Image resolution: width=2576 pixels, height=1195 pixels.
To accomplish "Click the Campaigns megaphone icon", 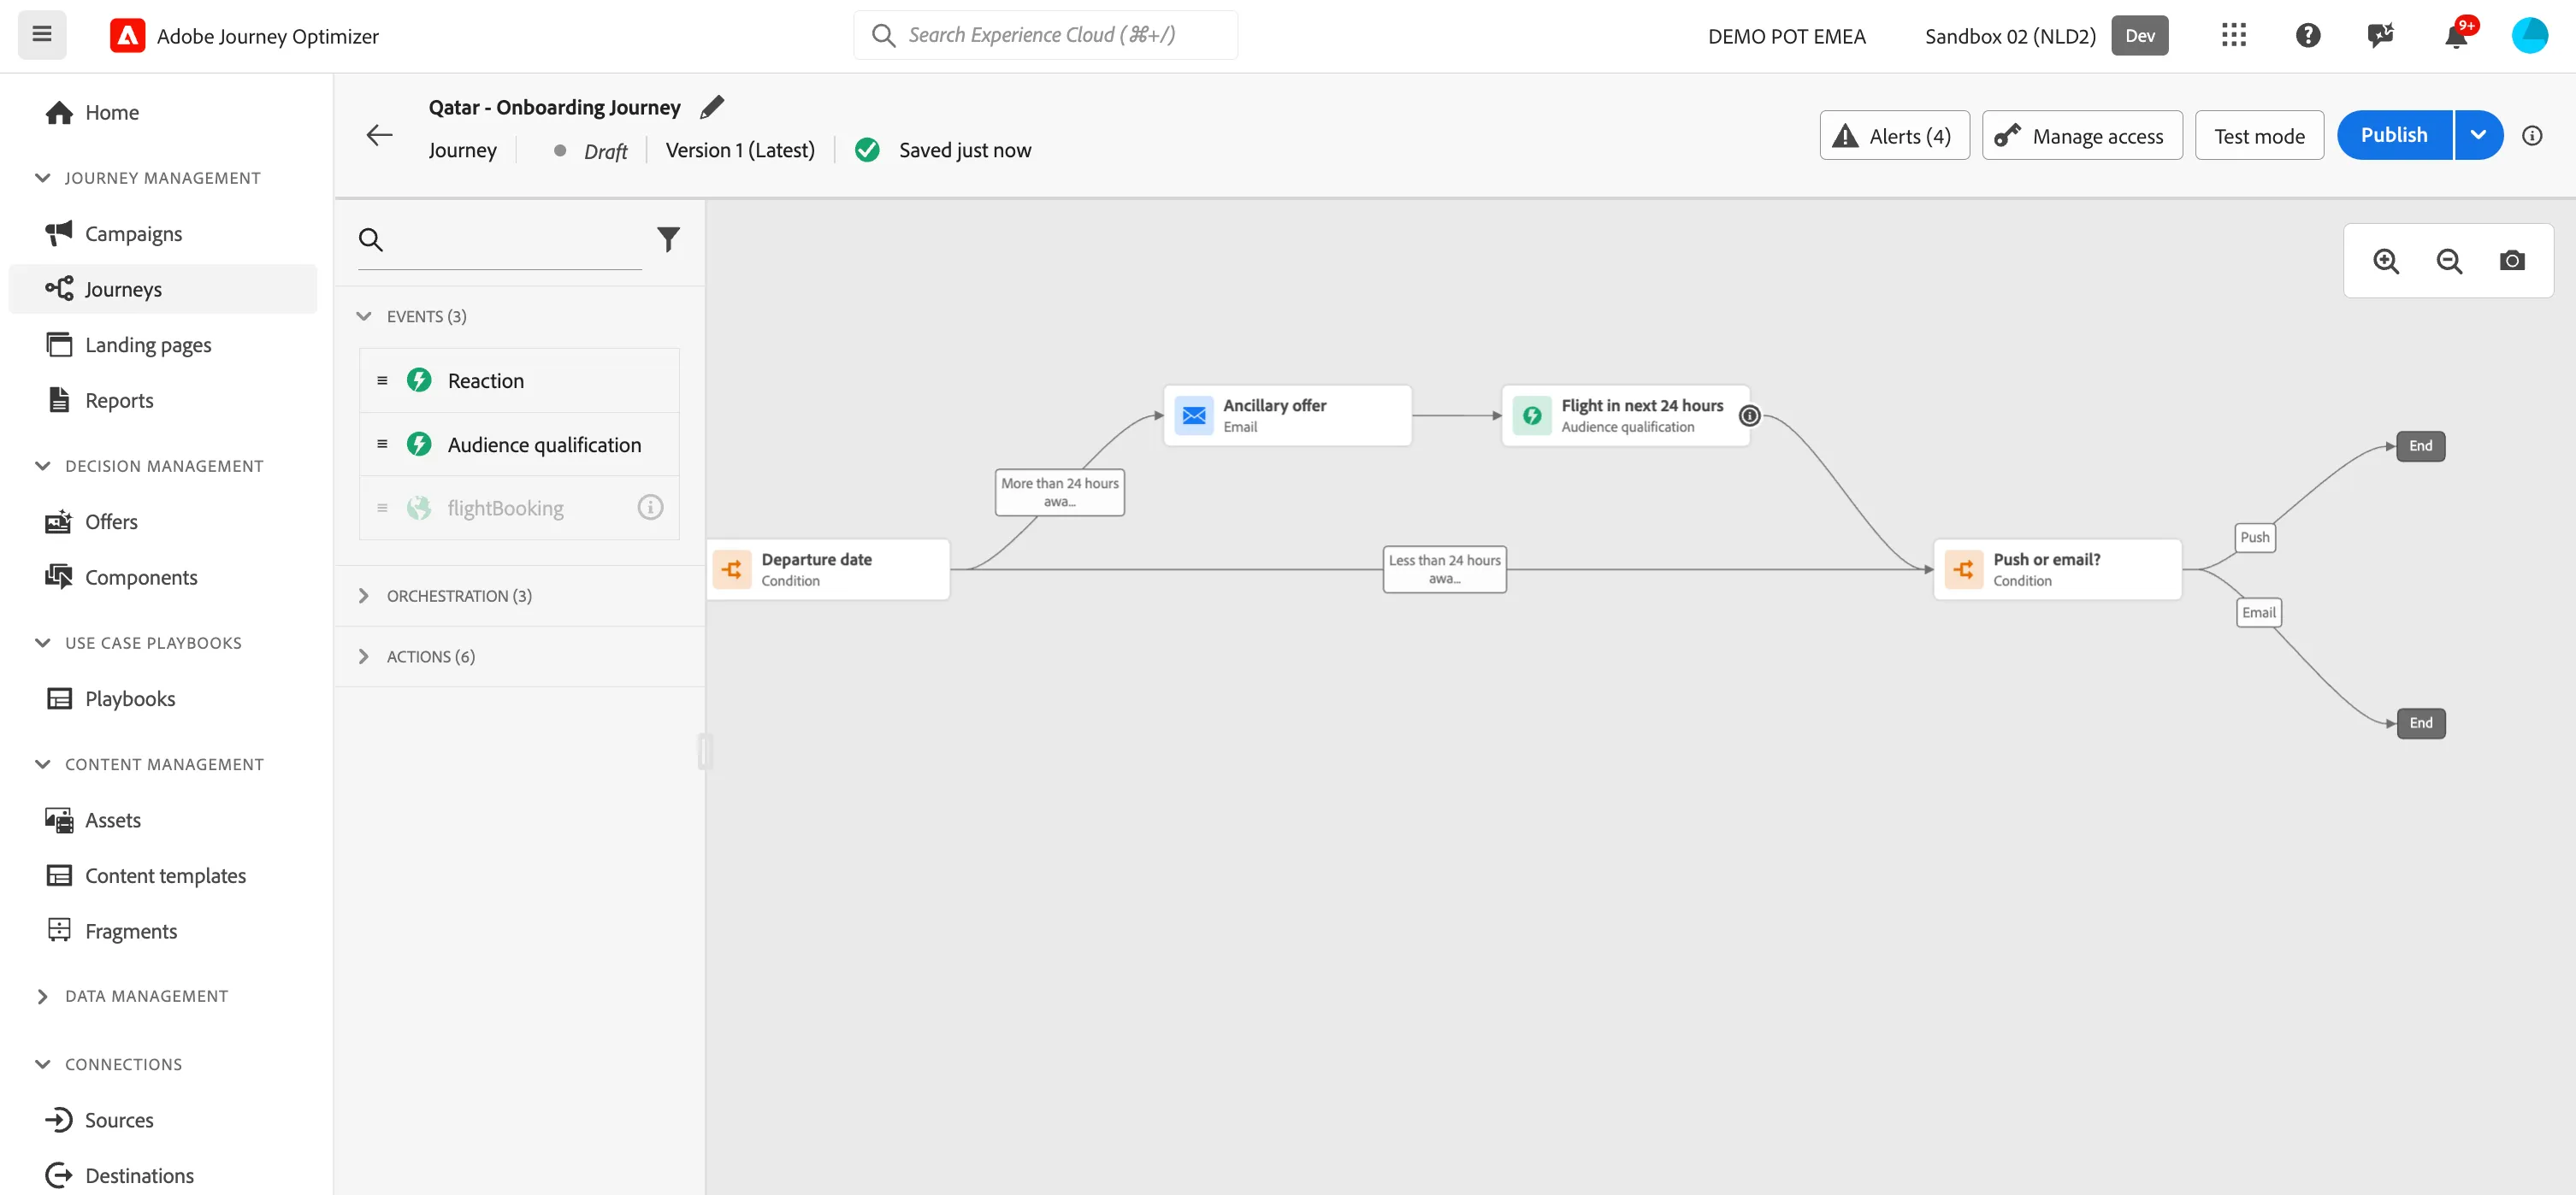I will tap(59, 233).
